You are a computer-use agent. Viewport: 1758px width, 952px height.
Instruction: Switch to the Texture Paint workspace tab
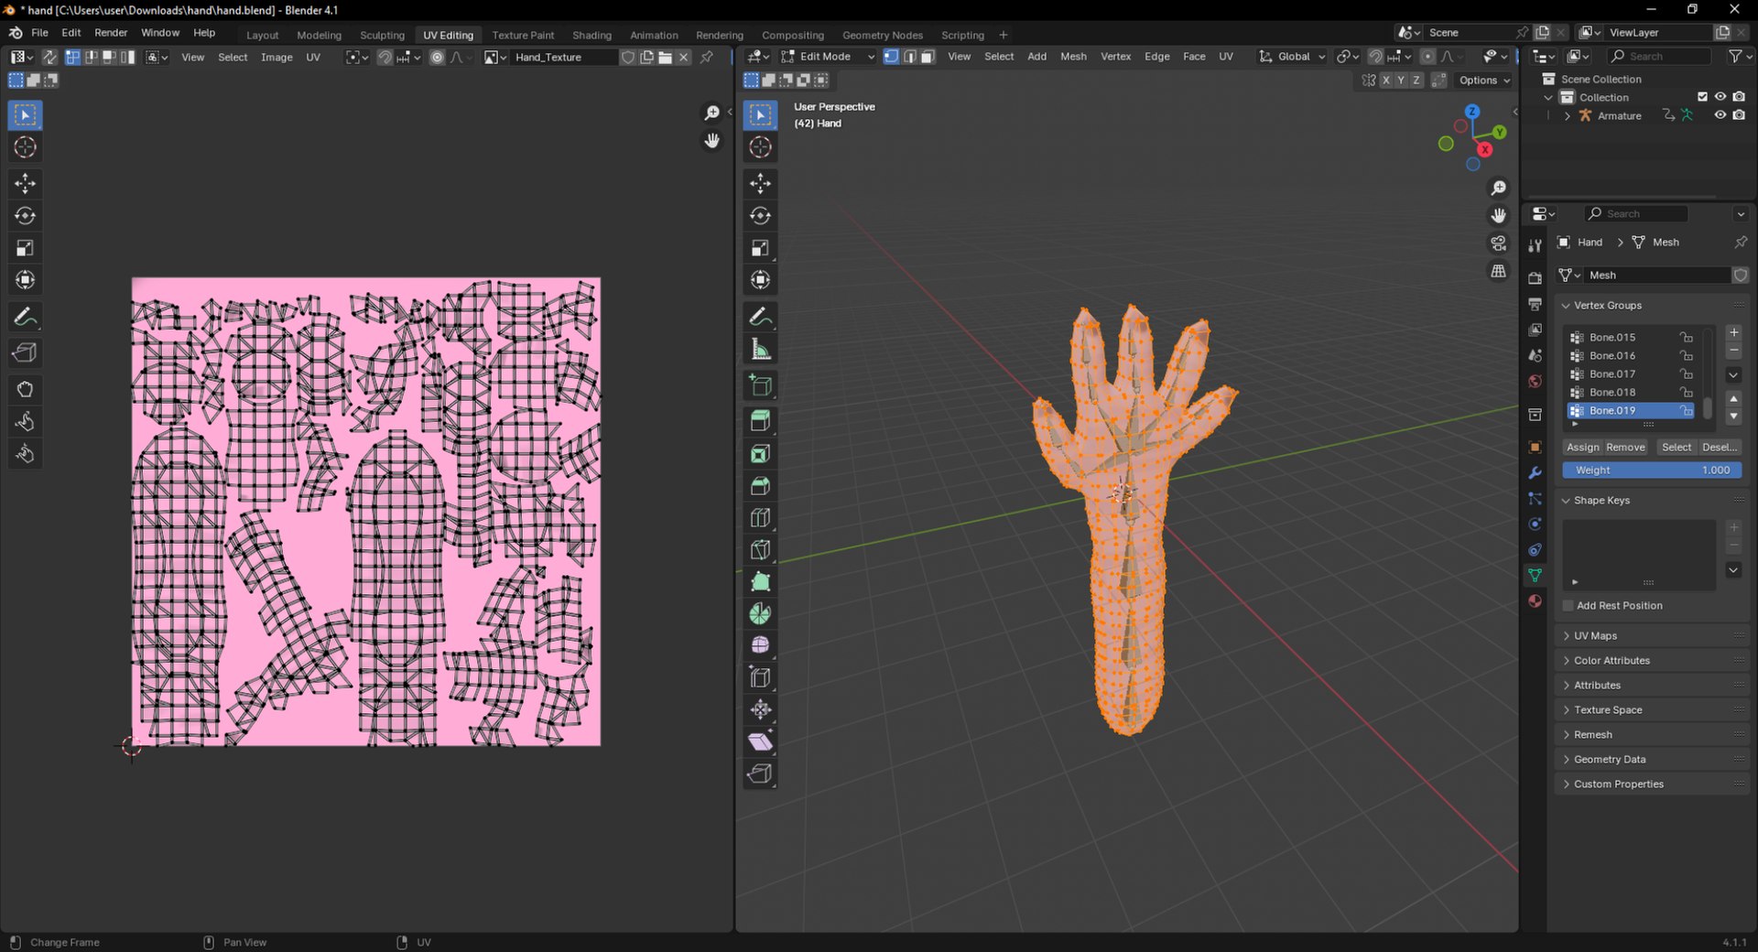[x=523, y=35]
